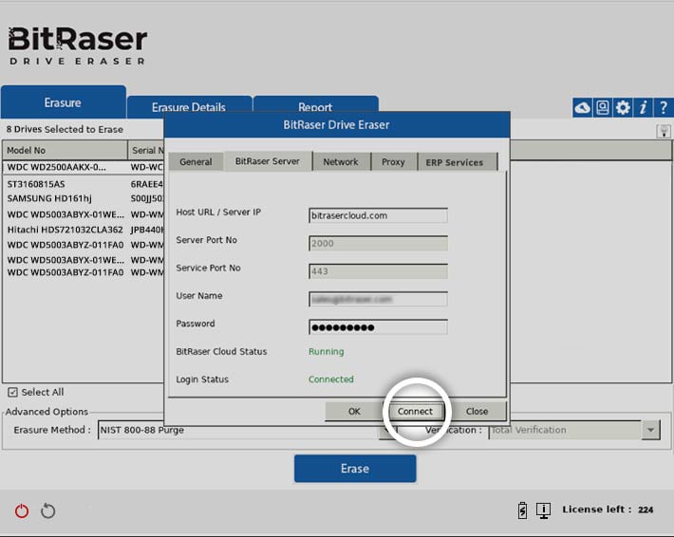Select the BitRaser Server tab
Viewport: 674px width, 537px height.
pos(268,161)
